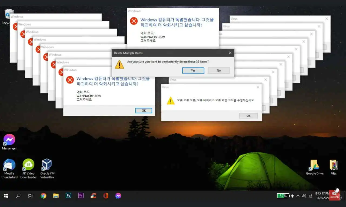Open the Oracle VM VirtualBox shortcut

coord(47,169)
